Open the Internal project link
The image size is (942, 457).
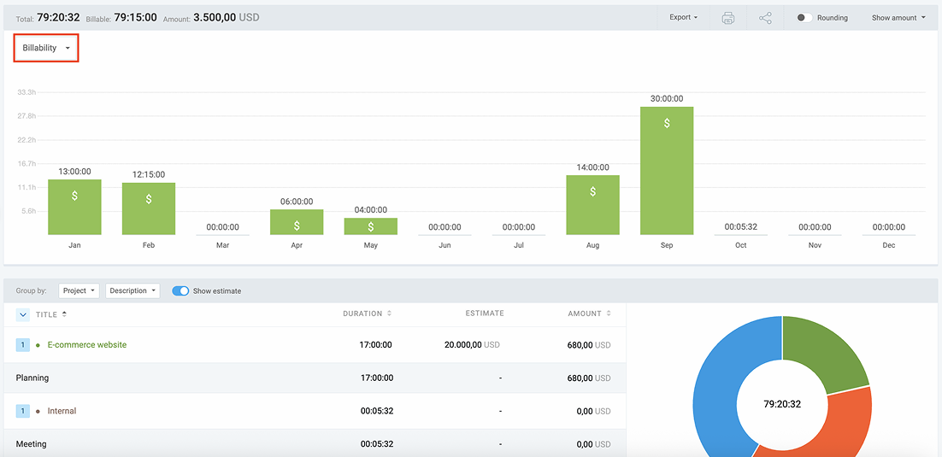(x=62, y=411)
